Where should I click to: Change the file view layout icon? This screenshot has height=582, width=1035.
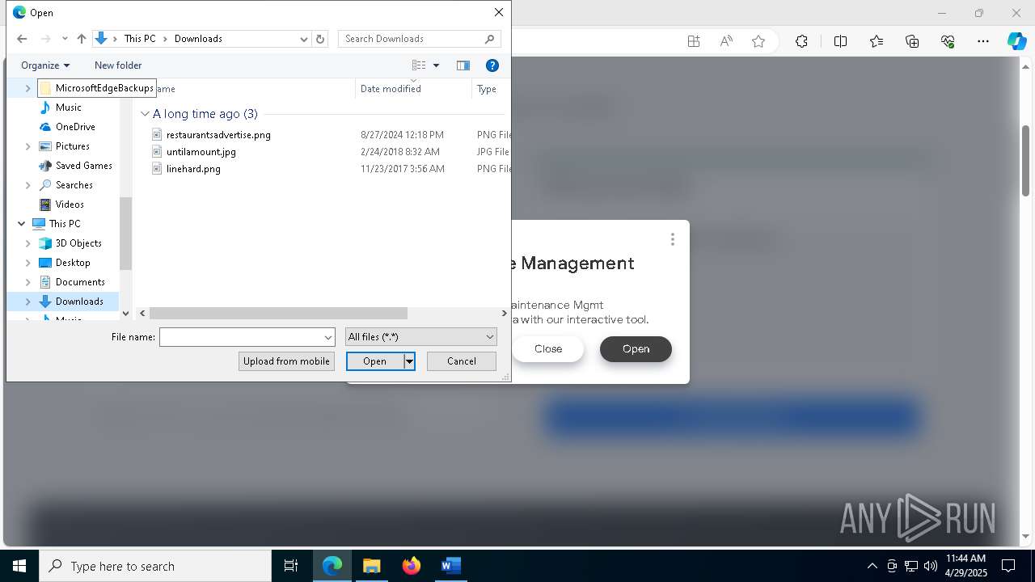[419, 65]
